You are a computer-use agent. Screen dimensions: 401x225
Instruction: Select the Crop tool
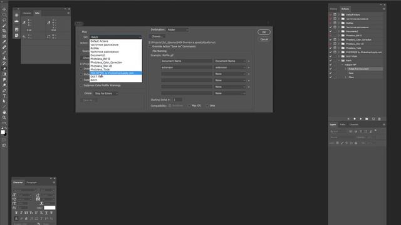coord(4,31)
